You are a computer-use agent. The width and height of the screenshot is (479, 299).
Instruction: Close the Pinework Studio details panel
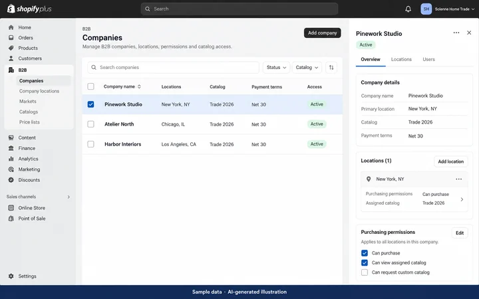pos(469,33)
